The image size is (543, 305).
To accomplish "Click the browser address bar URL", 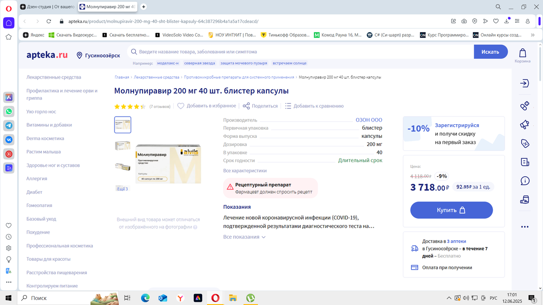I will (163, 21).
